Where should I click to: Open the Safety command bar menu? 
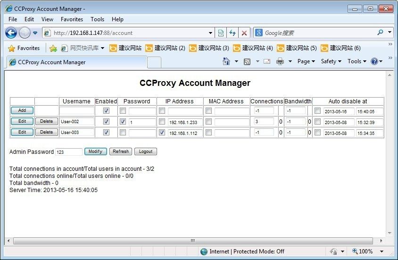pos(331,61)
